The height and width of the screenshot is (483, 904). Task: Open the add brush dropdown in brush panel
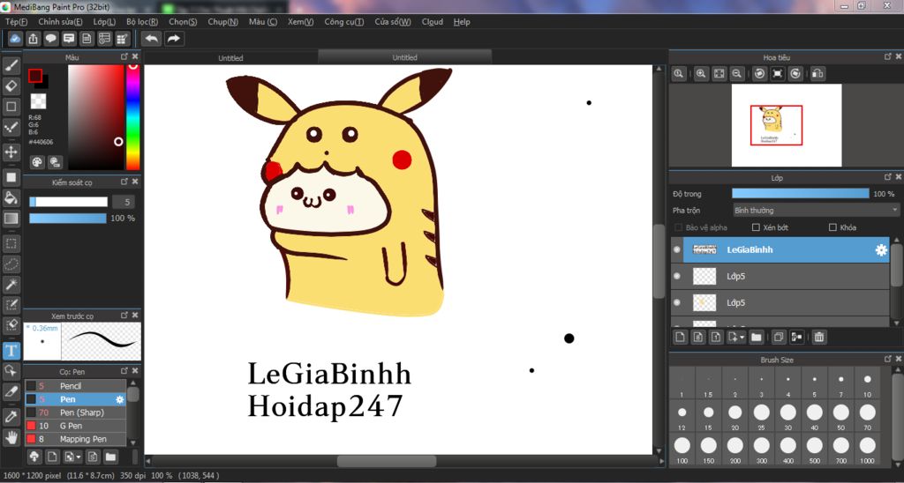click(x=73, y=457)
